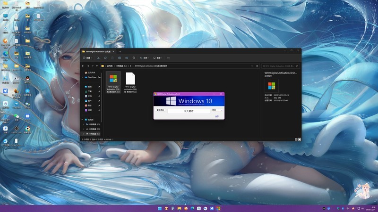Select the W10 Digital Activation Explorer tab

98,51
